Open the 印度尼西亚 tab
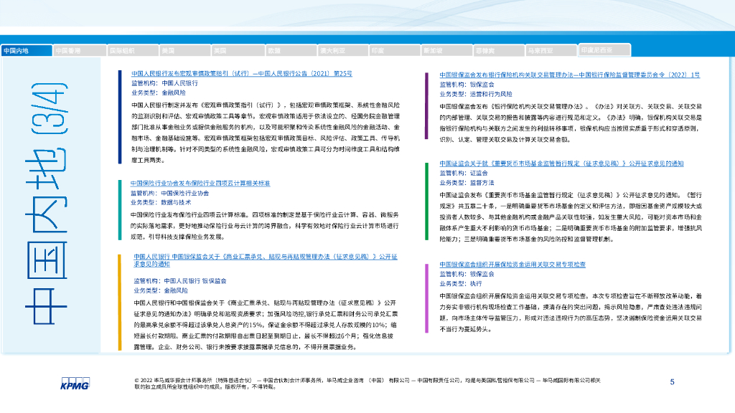 (x=604, y=49)
